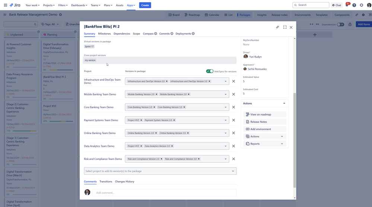
Task: Remove the Payment Systems Team Demo row
Action: (233, 120)
